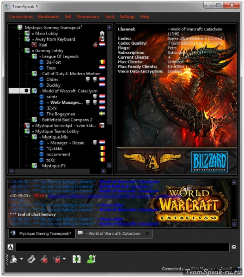This screenshot has height=277, width=244.
Task: Open the Help menu
Action: pyautogui.click(x=145, y=17)
